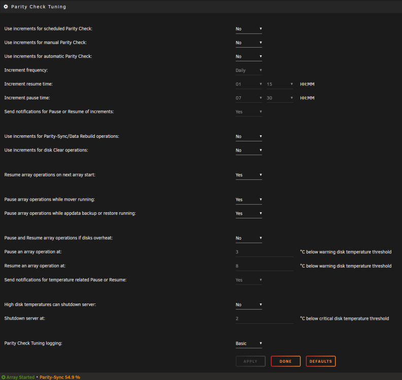This screenshot has width=402, height=380.
Task: Open the pause time hour dropdown showing 07
Action: coord(249,98)
